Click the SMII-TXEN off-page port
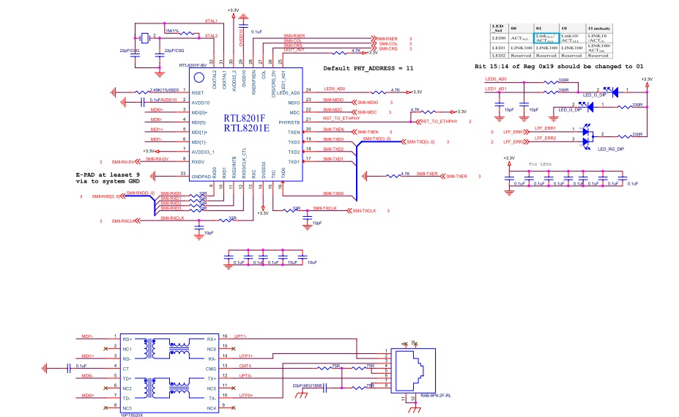This screenshot has height=417, width=679. coord(365,132)
